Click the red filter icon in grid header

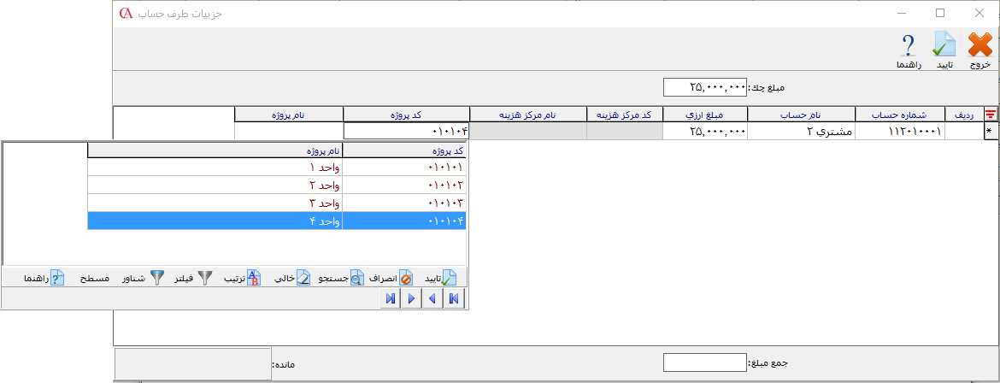click(x=991, y=114)
